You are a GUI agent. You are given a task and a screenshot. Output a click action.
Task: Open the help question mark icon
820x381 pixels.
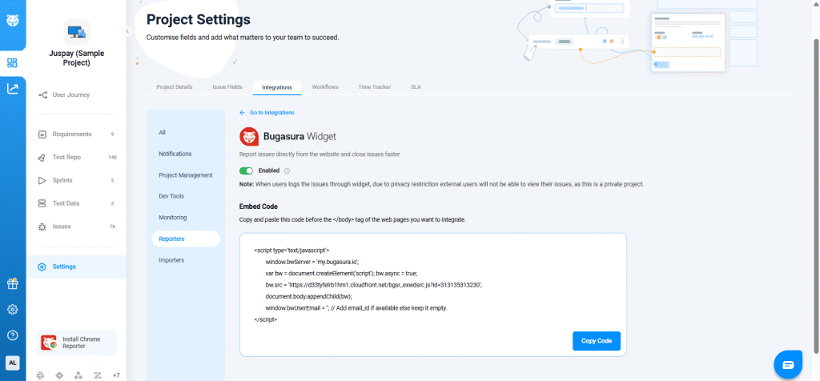13,335
